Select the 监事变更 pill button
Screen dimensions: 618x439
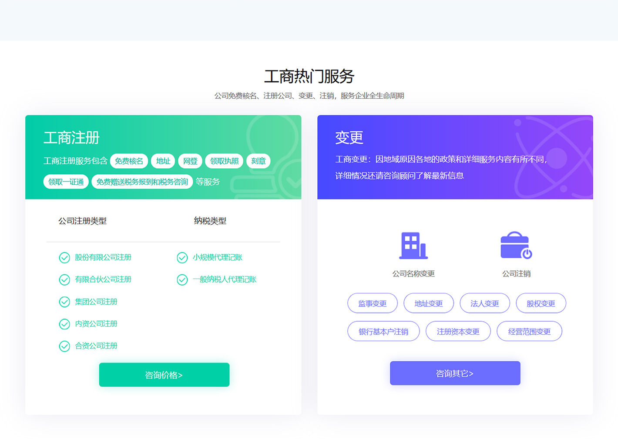[x=372, y=303]
